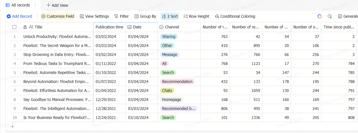Click the All channel tag in row 4
This screenshot has width=358, height=133.
(x=164, y=64)
